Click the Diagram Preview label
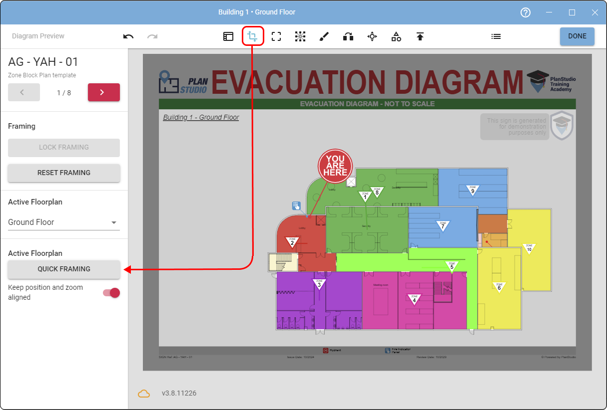The height and width of the screenshot is (410, 607). pos(38,36)
